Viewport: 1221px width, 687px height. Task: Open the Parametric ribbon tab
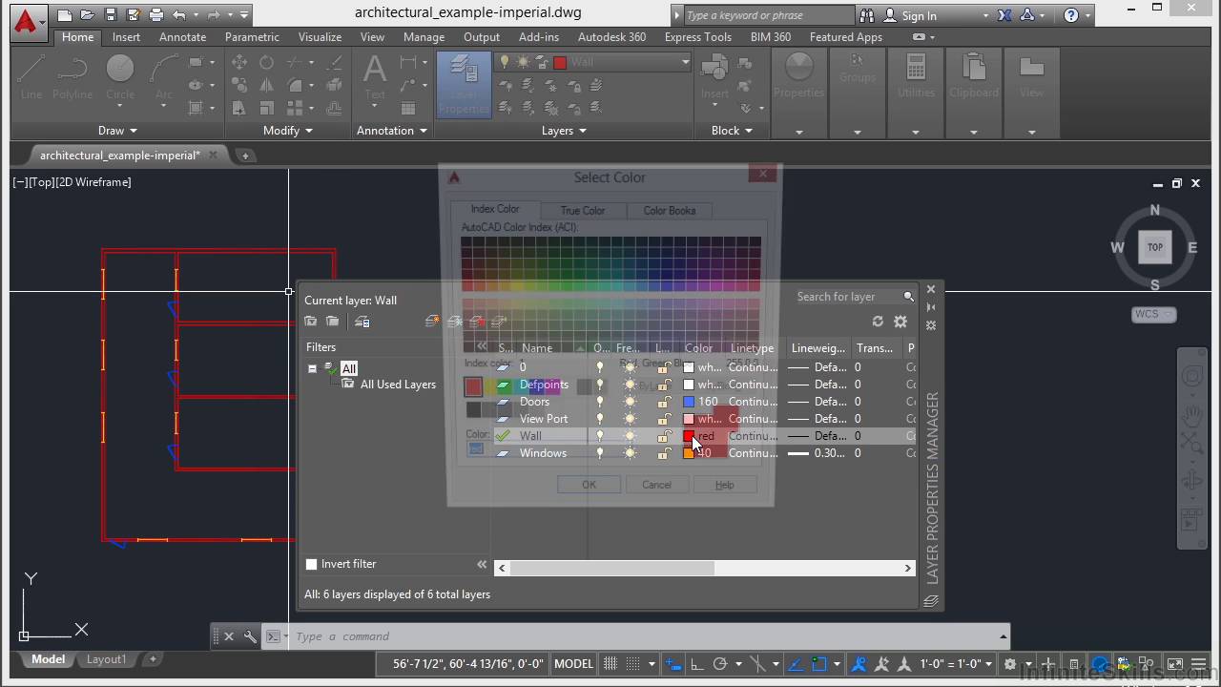[x=252, y=36]
